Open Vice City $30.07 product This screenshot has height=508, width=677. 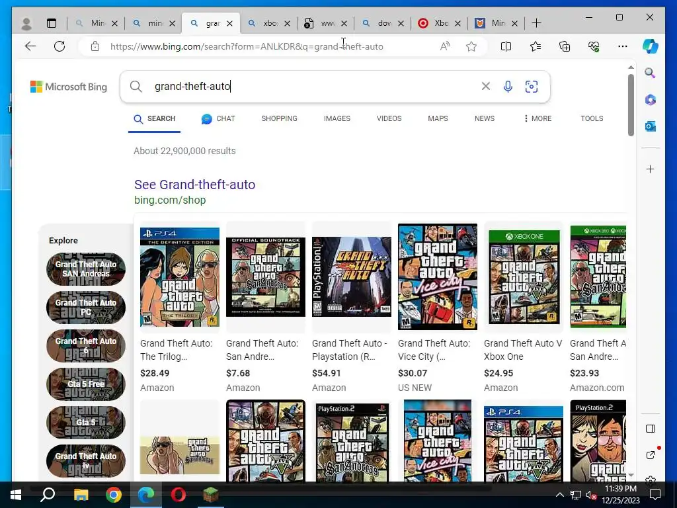click(438, 276)
